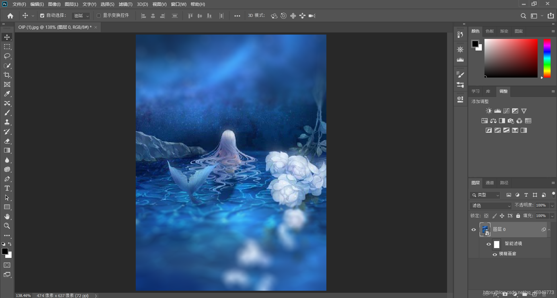Collapse the smart filters of 图层 0
The width and height of the screenshot is (557, 298).
tap(549, 230)
